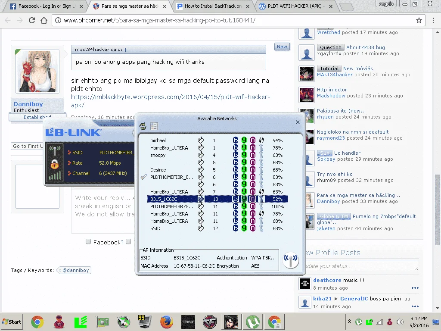This screenshot has width=441, height=331.
Task: Show hidden tray icons arrow
Action: [x=349, y=321]
